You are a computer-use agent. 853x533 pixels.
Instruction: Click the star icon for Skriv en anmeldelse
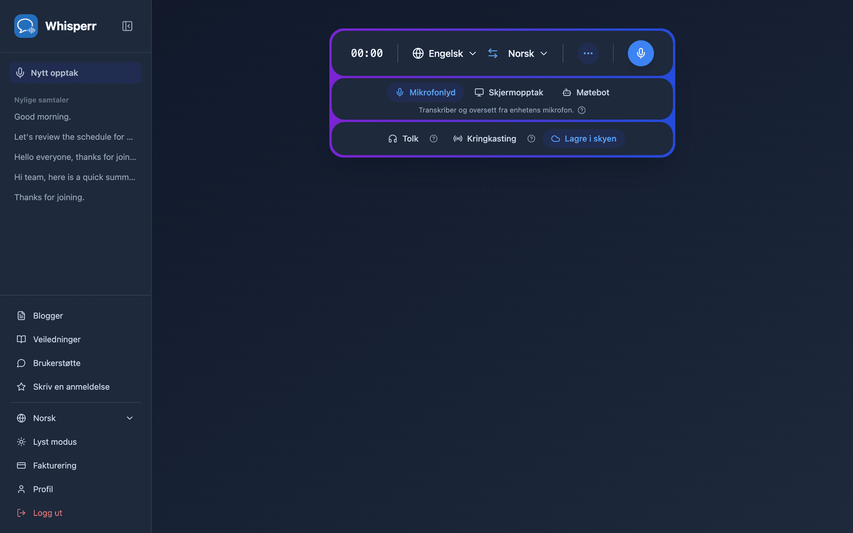pyautogui.click(x=21, y=387)
